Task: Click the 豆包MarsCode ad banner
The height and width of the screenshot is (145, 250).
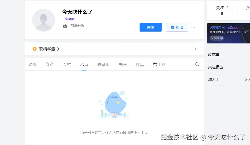Action: point(228,33)
